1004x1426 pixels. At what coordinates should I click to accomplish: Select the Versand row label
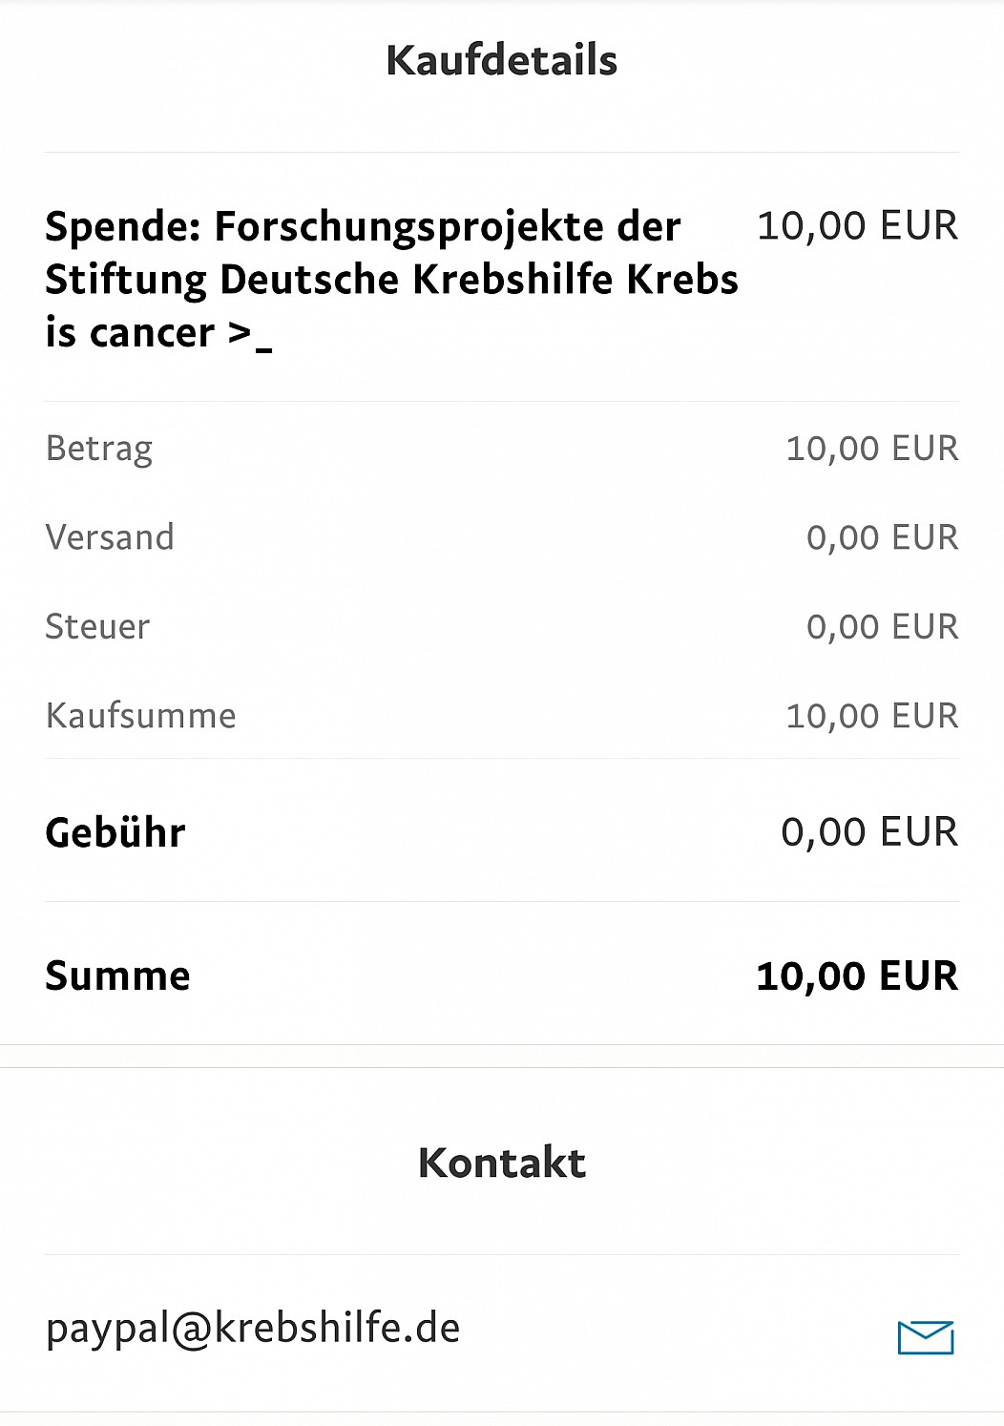point(110,536)
